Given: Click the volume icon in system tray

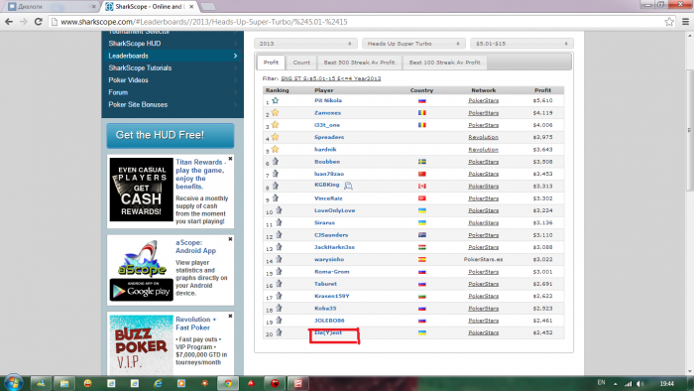Looking at the screenshot, I should pyautogui.click(x=640, y=383).
